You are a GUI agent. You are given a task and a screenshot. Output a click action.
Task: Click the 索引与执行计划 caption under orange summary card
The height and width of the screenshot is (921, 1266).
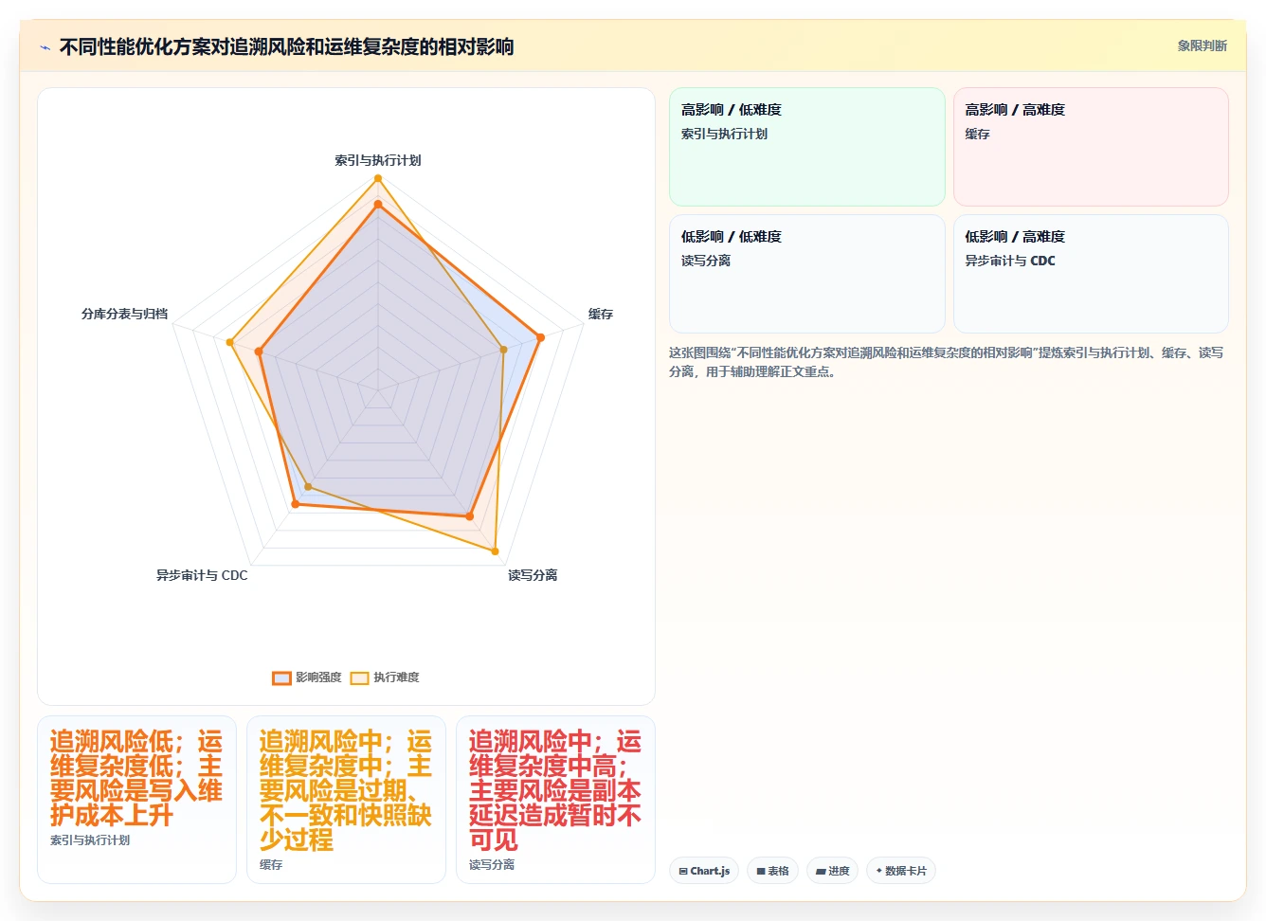90,840
